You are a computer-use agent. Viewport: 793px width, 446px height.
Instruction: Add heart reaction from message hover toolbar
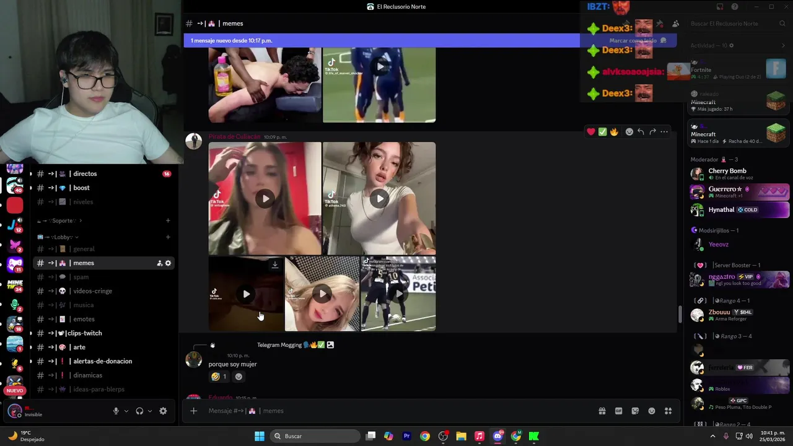591,131
